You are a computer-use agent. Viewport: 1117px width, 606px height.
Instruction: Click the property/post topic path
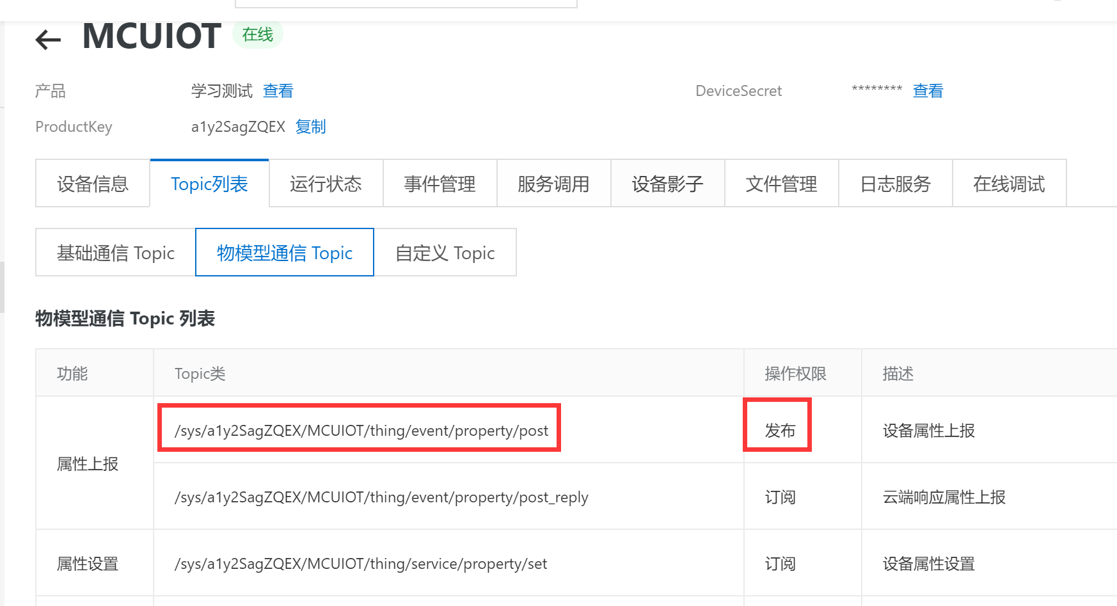click(361, 431)
